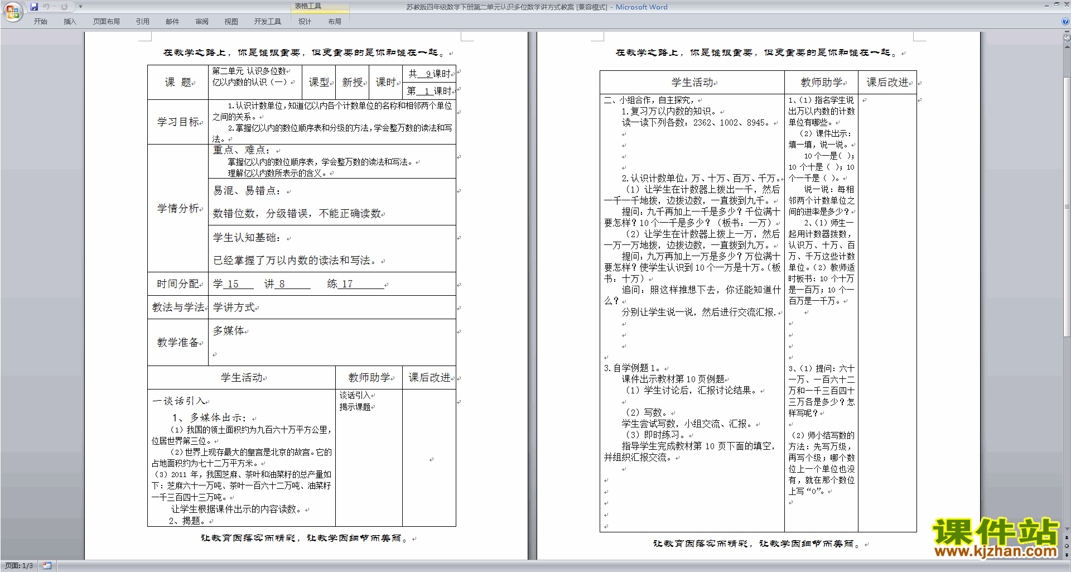This screenshot has height=572, width=1071.
Task: Expand the Customize Quick Access Toolbar arrow
Action: [x=80, y=7]
